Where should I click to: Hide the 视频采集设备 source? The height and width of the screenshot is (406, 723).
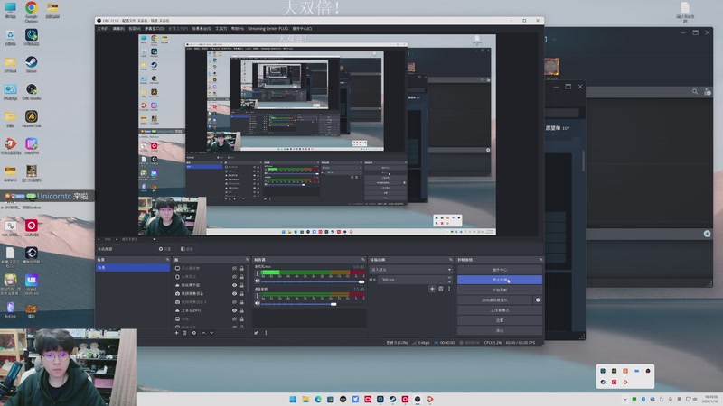coord(234,294)
